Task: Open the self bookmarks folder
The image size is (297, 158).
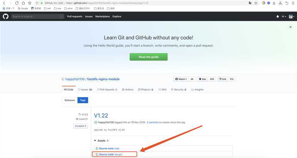Action: [47, 8]
